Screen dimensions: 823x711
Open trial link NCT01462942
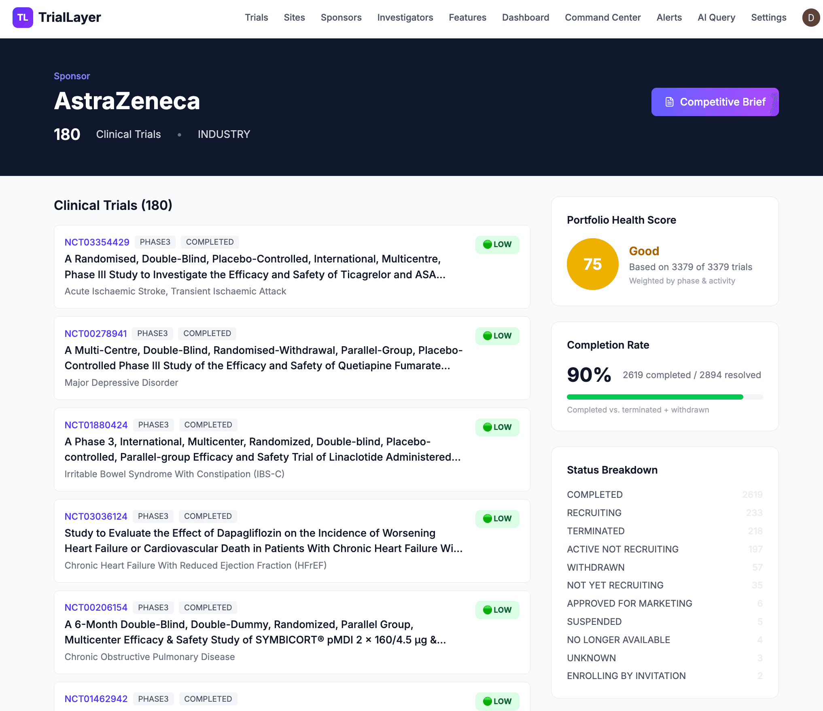(x=96, y=699)
